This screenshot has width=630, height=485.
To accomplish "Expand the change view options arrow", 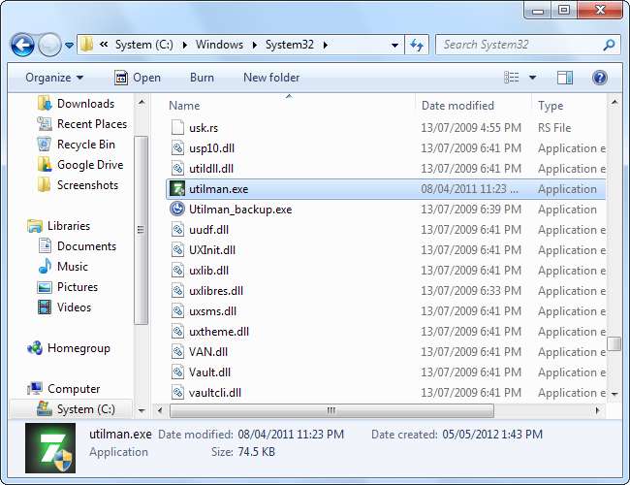I will [x=532, y=78].
